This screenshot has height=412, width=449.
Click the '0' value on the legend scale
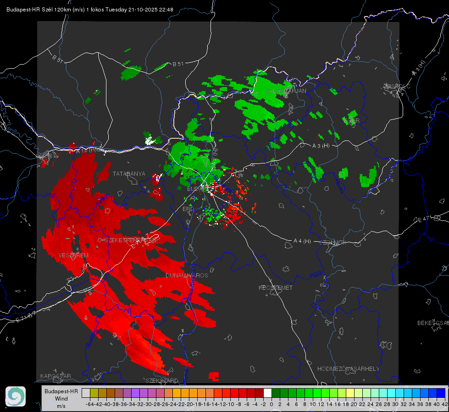coord(272,404)
